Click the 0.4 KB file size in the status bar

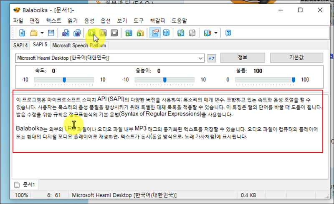[248, 195]
